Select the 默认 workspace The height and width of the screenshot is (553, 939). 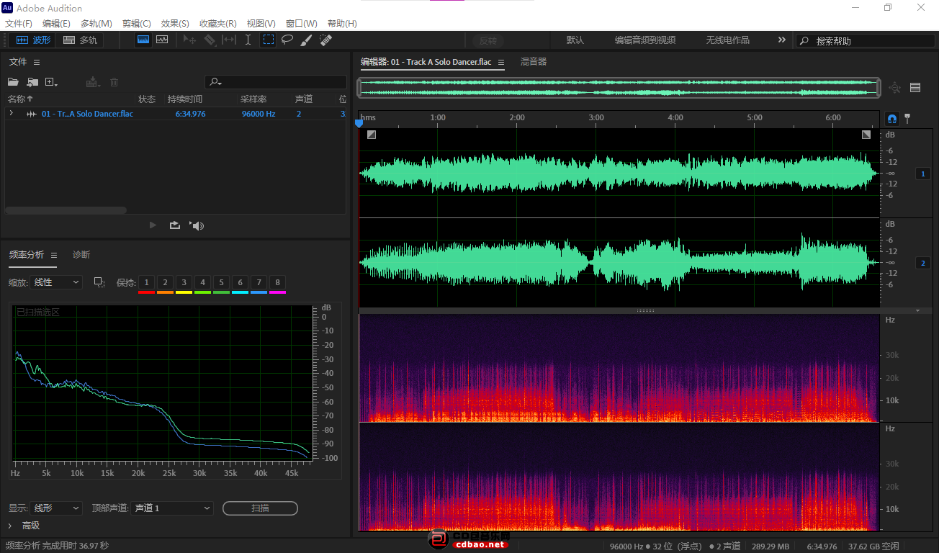click(575, 40)
